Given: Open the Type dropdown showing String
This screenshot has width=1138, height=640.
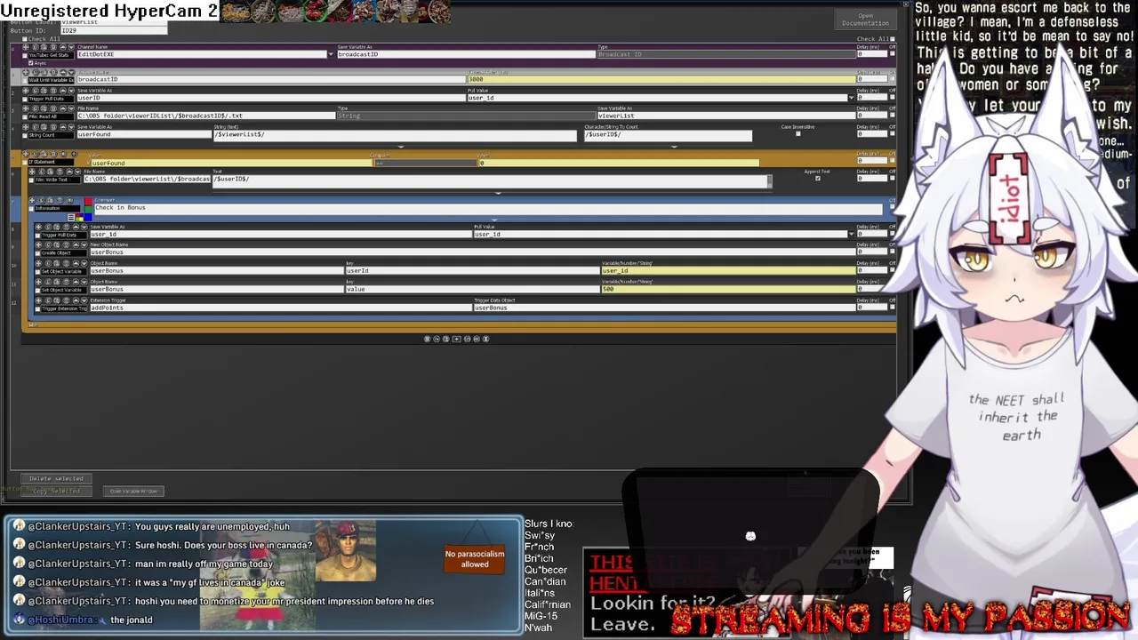Looking at the screenshot, I should point(465,116).
